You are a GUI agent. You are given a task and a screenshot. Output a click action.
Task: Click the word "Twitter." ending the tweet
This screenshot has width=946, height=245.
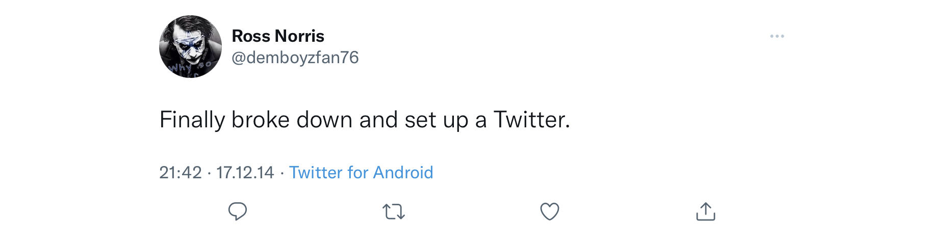click(x=531, y=120)
